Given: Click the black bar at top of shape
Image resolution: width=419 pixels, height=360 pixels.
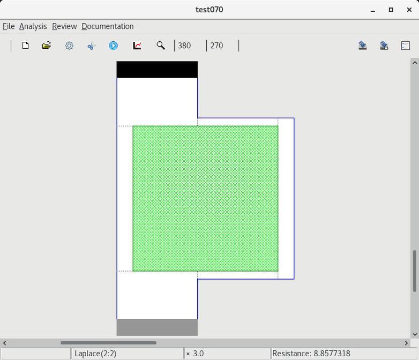Looking at the screenshot, I should (x=157, y=70).
